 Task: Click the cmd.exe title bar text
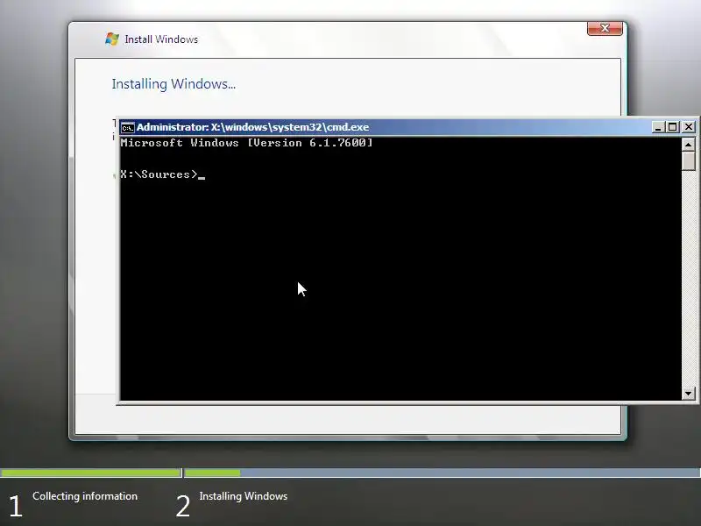pos(252,127)
